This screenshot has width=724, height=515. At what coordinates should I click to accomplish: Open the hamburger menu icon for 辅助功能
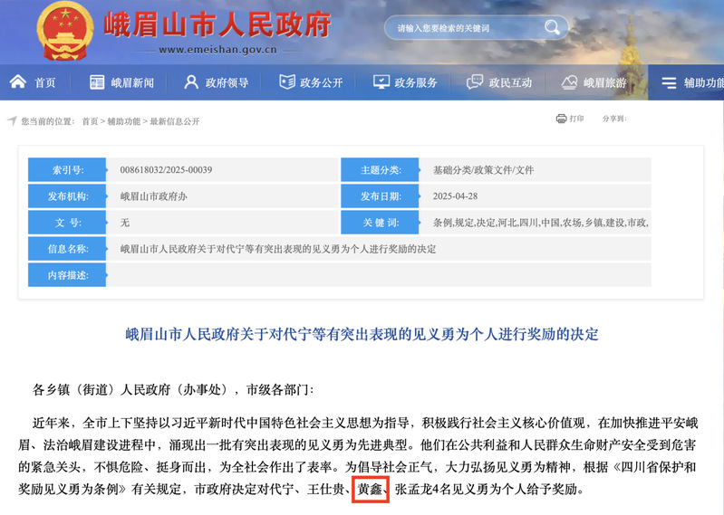coord(669,83)
